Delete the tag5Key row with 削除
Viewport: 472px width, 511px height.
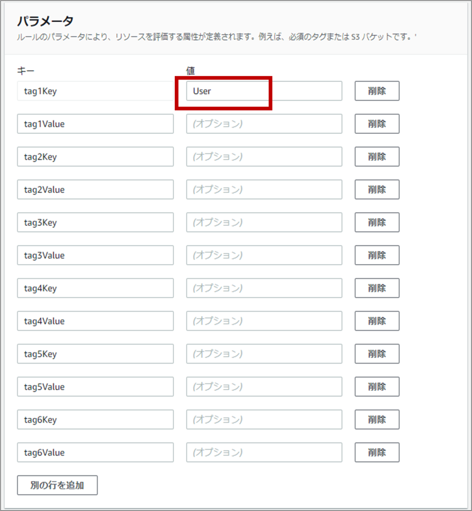pyautogui.click(x=377, y=354)
